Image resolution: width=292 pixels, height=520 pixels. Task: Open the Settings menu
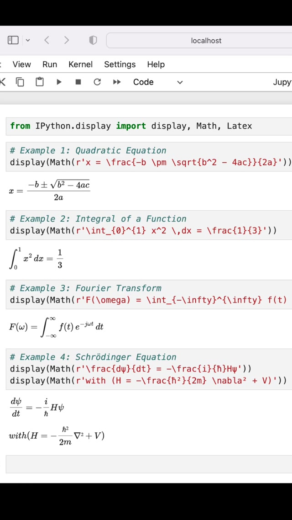click(120, 64)
